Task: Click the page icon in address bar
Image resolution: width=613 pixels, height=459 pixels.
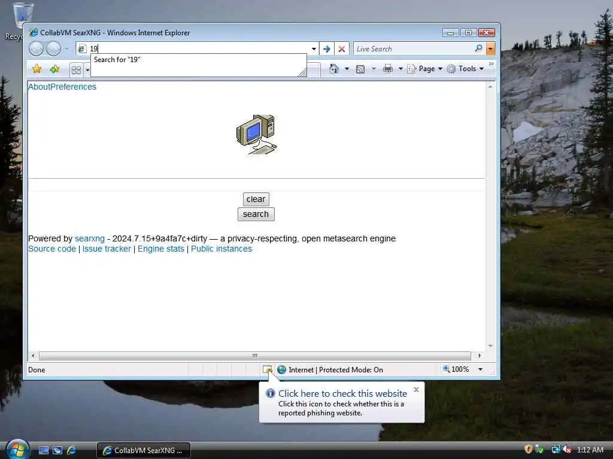Action: 81,49
